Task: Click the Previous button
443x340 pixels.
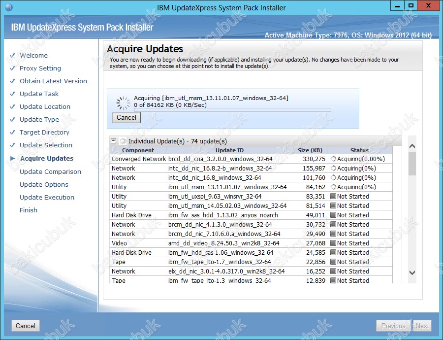Action: [393, 326]
